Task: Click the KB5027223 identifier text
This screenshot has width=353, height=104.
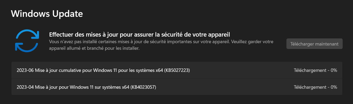Action: click(177, 70)
